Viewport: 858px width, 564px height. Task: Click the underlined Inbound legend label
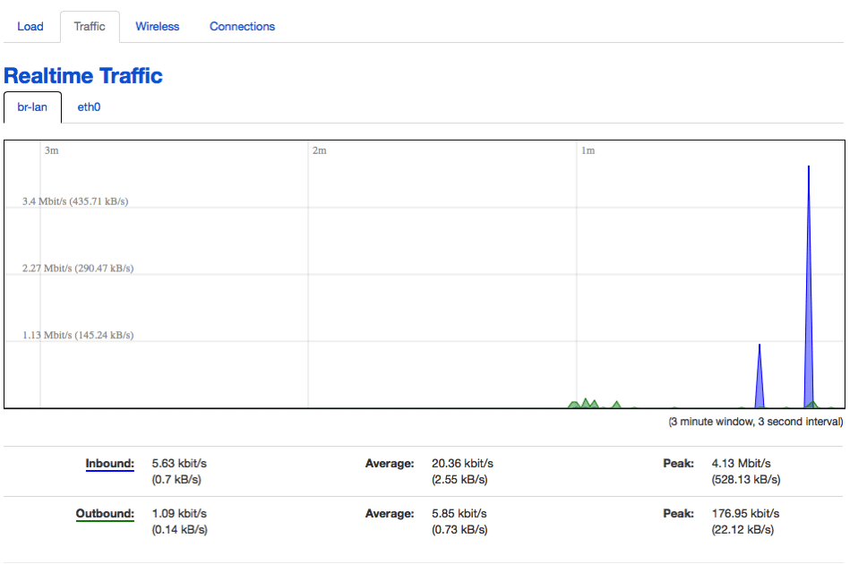[x=109, y=464]
